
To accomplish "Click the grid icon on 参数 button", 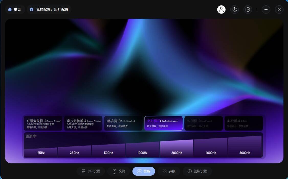I will pos(164,171).
